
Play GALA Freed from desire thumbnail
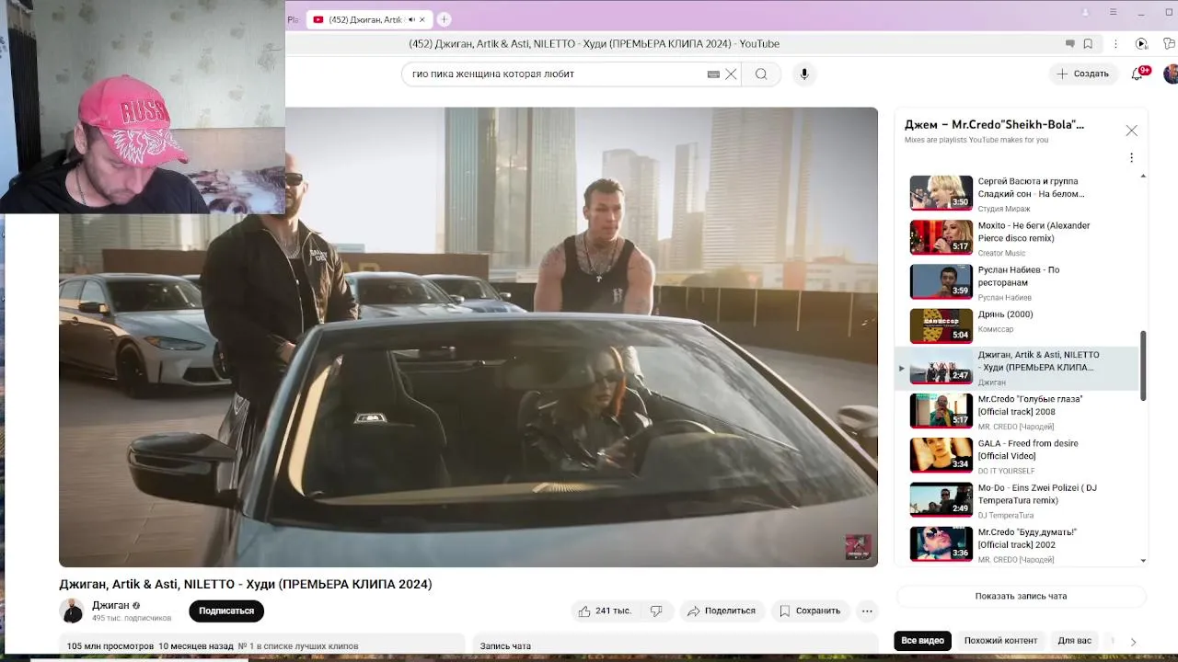coord(941,455)
